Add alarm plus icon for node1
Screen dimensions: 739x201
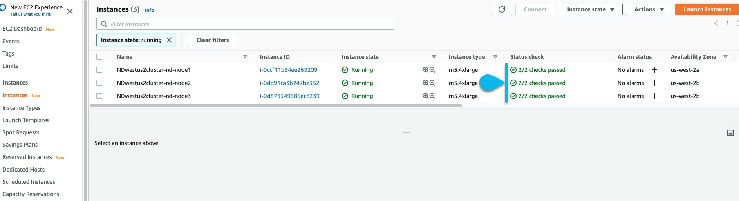[654, 70]
